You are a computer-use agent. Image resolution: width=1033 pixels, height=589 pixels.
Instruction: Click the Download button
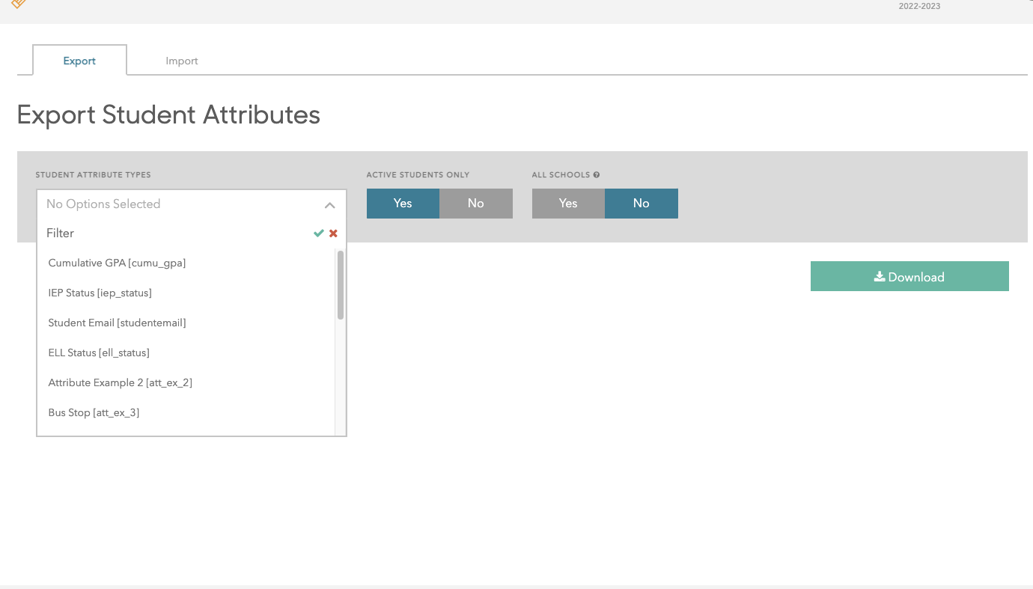(x=909, y=277)
